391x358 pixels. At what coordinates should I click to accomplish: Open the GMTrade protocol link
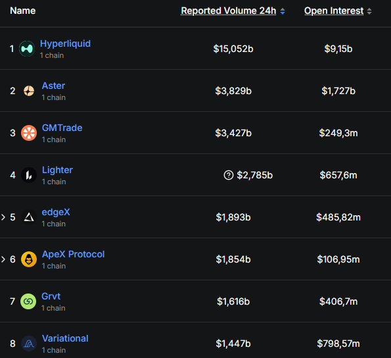62,128
